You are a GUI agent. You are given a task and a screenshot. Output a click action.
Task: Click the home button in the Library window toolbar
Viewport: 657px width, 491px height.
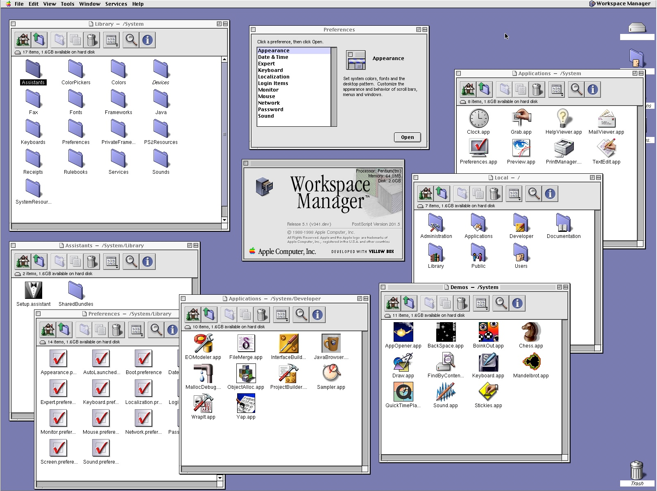click(x=23, y=40)
